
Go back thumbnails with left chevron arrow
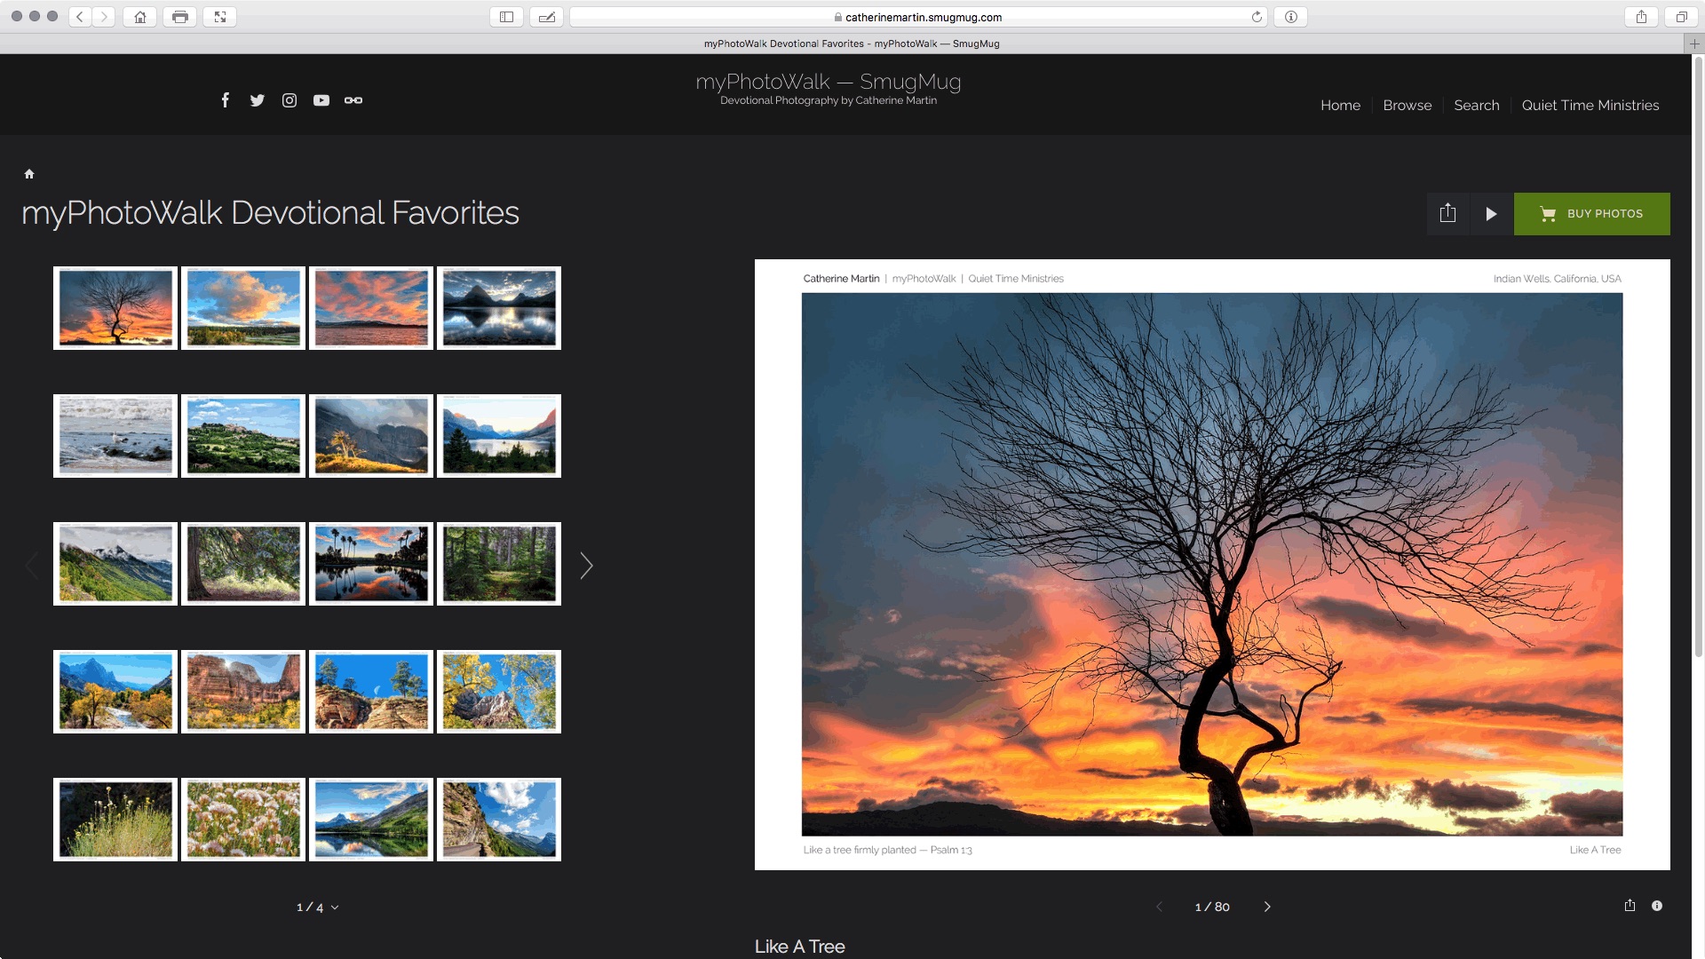click(31, 566)
